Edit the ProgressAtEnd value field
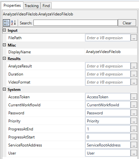 pyautogui.click(x=108, y=129)
